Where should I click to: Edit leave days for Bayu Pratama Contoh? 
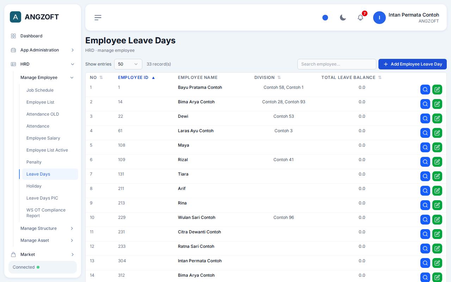click(x=437, y=90)
